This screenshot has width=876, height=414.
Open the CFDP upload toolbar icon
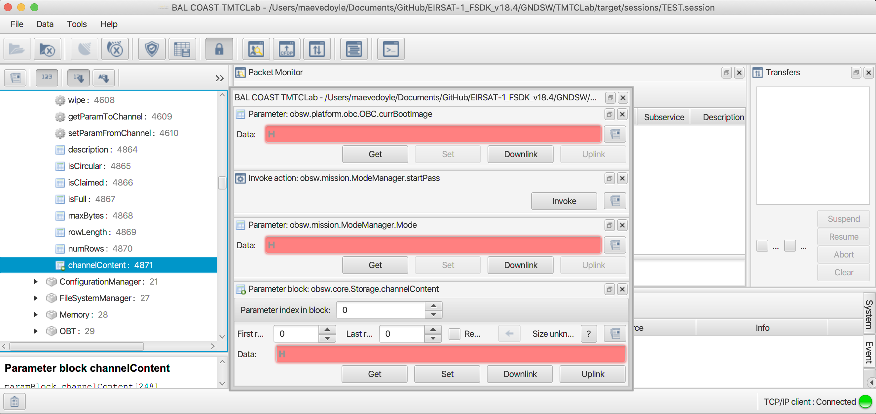click(287, 49)
